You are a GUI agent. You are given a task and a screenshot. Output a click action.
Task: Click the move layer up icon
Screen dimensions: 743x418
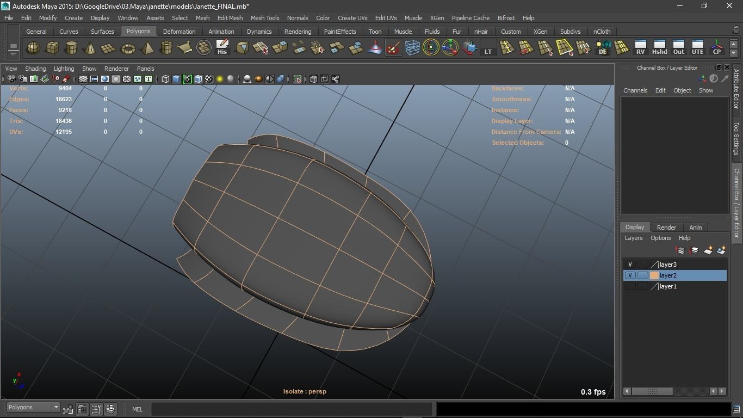[680, 250]
